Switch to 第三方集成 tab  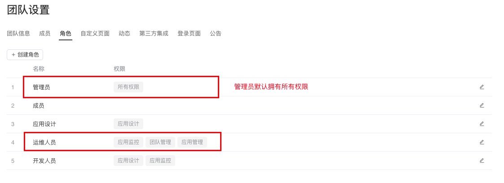(x=154, y=33)
